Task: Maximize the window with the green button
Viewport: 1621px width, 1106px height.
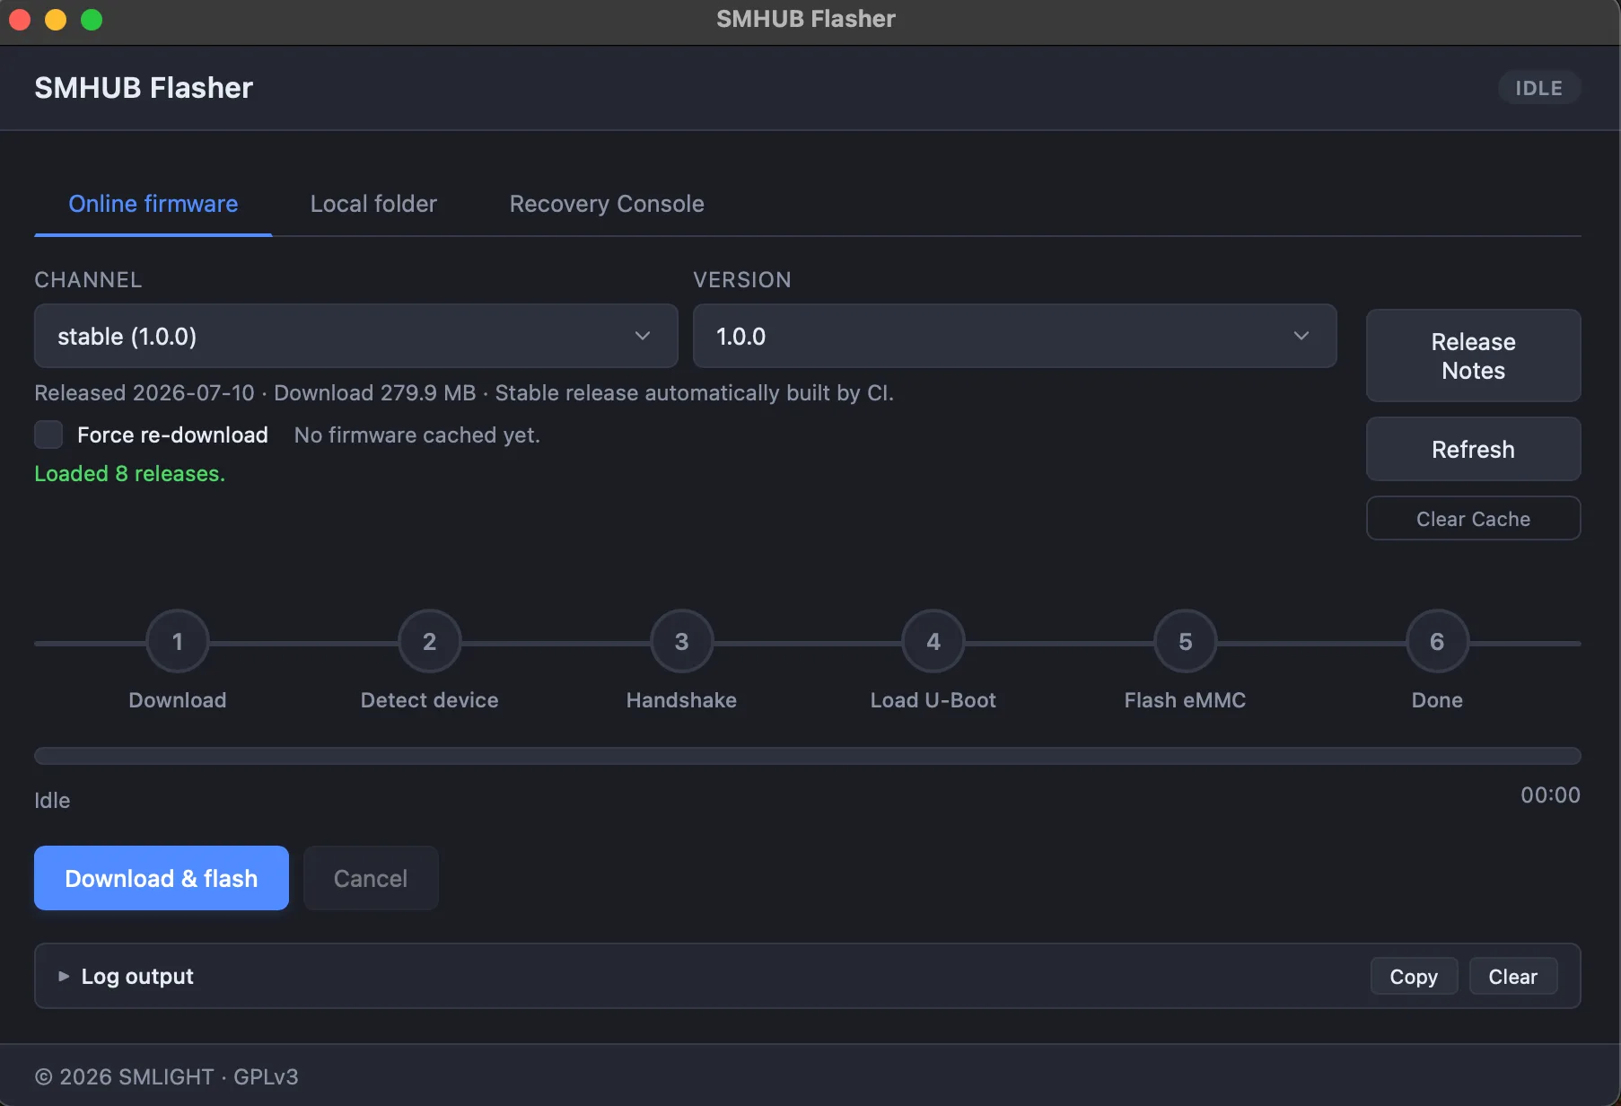Action: point(92,19)
